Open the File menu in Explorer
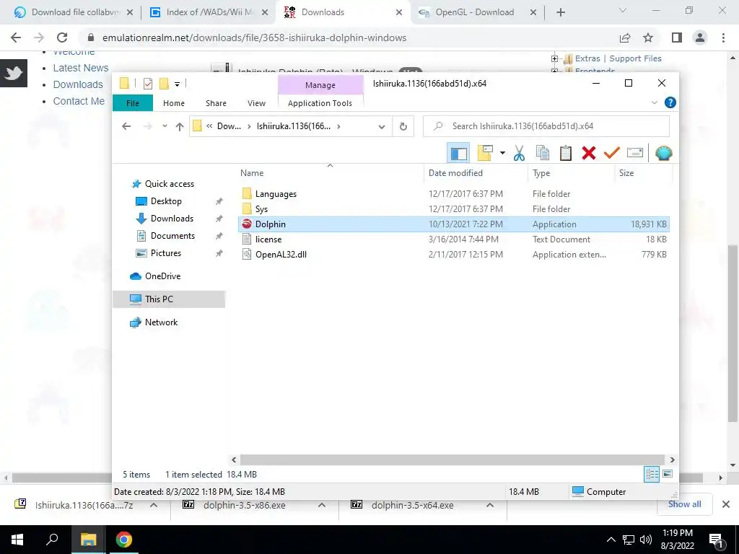This screenshot has width=739, height=554. pyautogui.click(x=133, y=103)
